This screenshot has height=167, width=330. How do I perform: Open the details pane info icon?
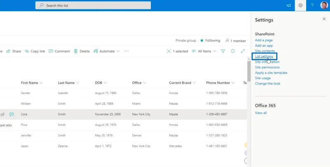(x=233, y=51)
